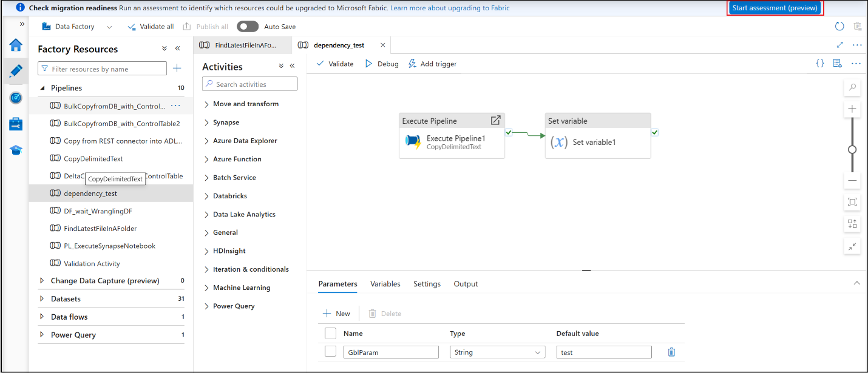Viewport: 868px width, 373px height.
Task: Open the Monitor section in the sidebar
Action: [x=16, y=98]
